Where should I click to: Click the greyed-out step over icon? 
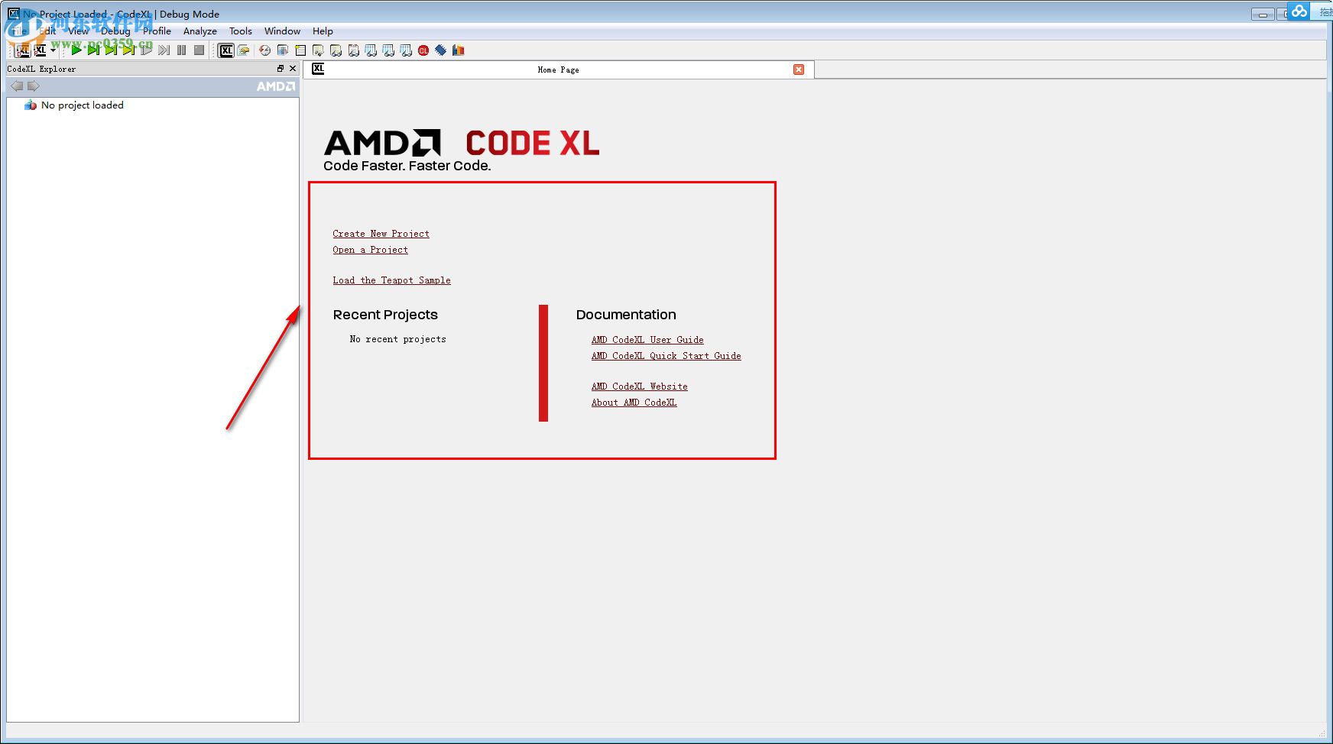[x=146, y=50]
